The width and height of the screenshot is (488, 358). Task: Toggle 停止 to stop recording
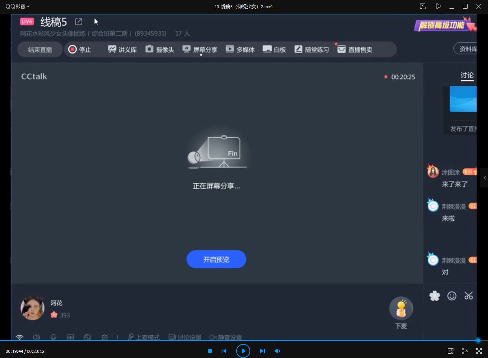(x=81, y=49)
